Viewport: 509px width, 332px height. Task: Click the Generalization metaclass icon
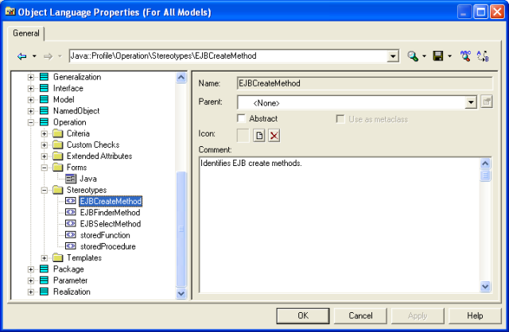pos(45,77)
